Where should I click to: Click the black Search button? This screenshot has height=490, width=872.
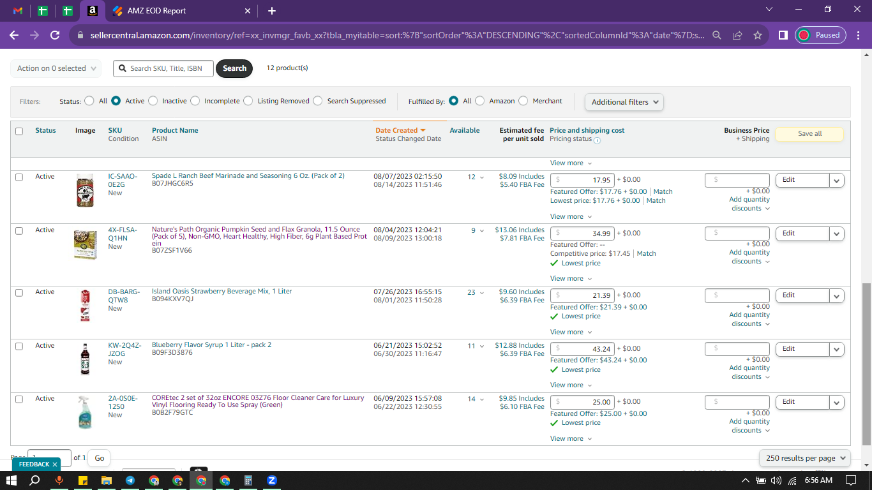(x=234, y=68)
